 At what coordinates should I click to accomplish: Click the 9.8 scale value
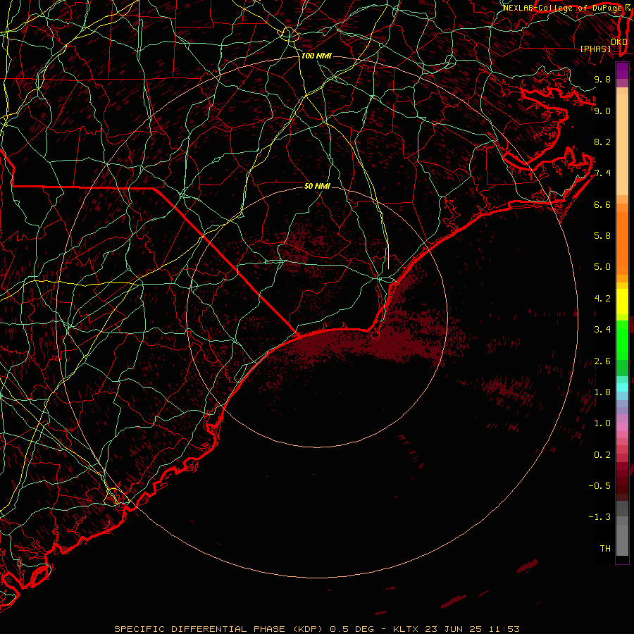pos(602,79)
